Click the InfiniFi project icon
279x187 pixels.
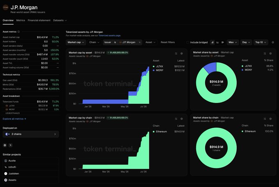(6, 167)
